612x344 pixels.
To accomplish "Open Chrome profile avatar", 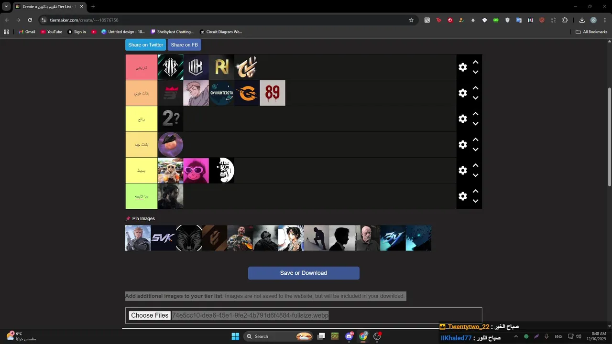I will (x=593, y=20).
